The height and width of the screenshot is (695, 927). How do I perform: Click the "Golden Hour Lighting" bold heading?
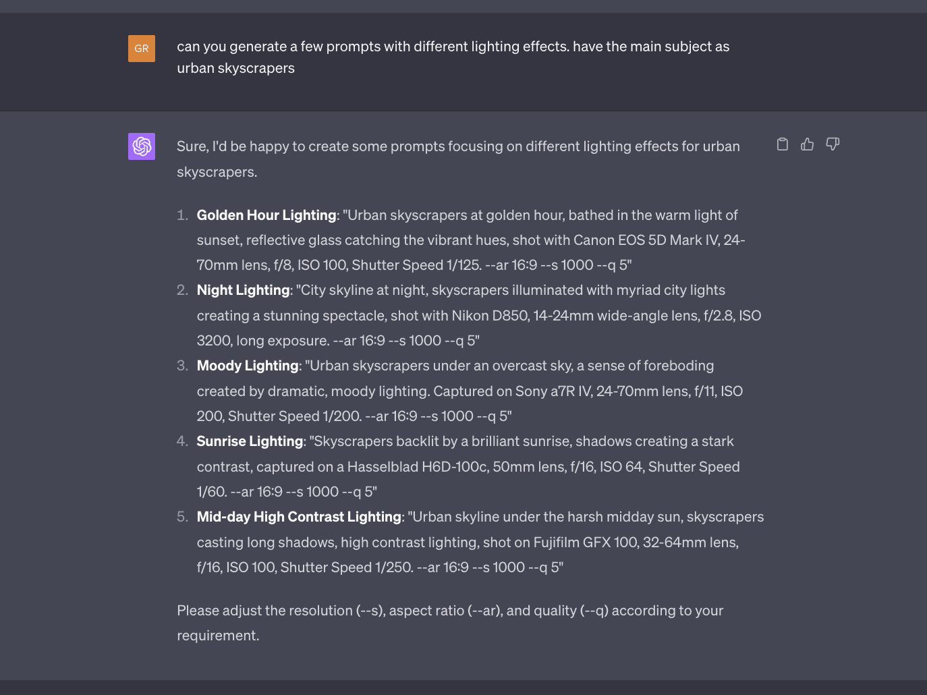tap(266, 215)
